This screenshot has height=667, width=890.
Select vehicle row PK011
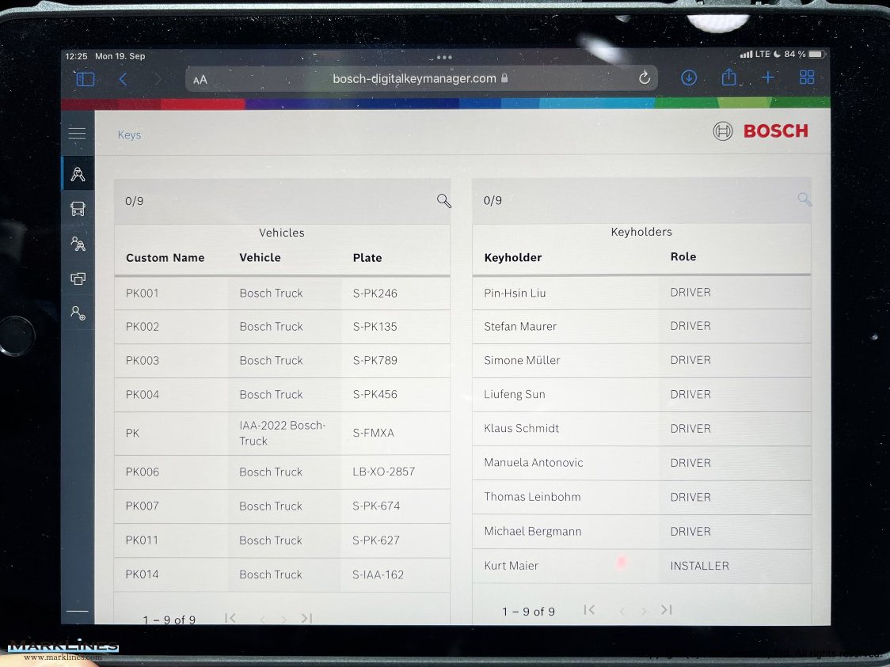282,540
